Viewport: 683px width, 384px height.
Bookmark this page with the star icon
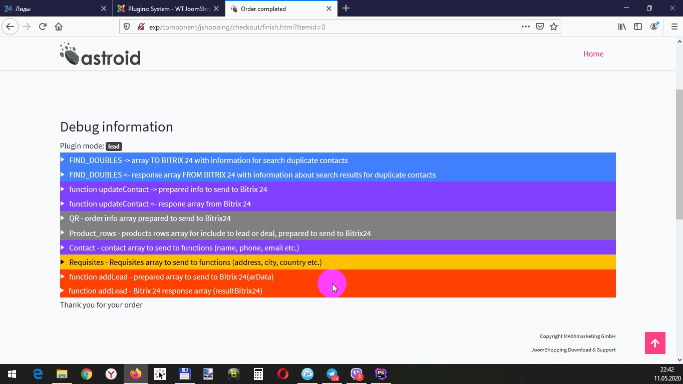point(554,27)
